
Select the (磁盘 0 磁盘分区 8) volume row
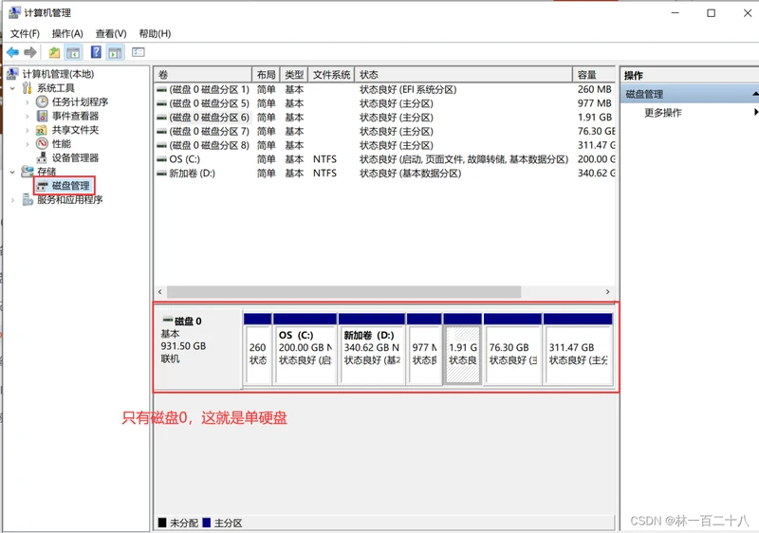pyautogui.click(x=385, y=145)
